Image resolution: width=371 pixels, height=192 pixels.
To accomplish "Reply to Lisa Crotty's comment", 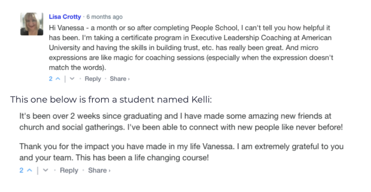I will tap(93, 79).
